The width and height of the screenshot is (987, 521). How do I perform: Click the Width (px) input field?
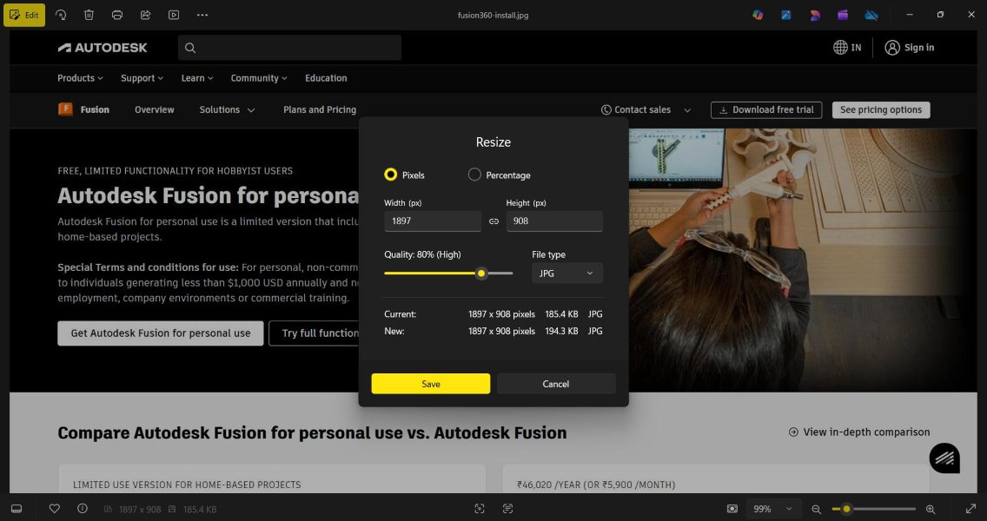433,221
